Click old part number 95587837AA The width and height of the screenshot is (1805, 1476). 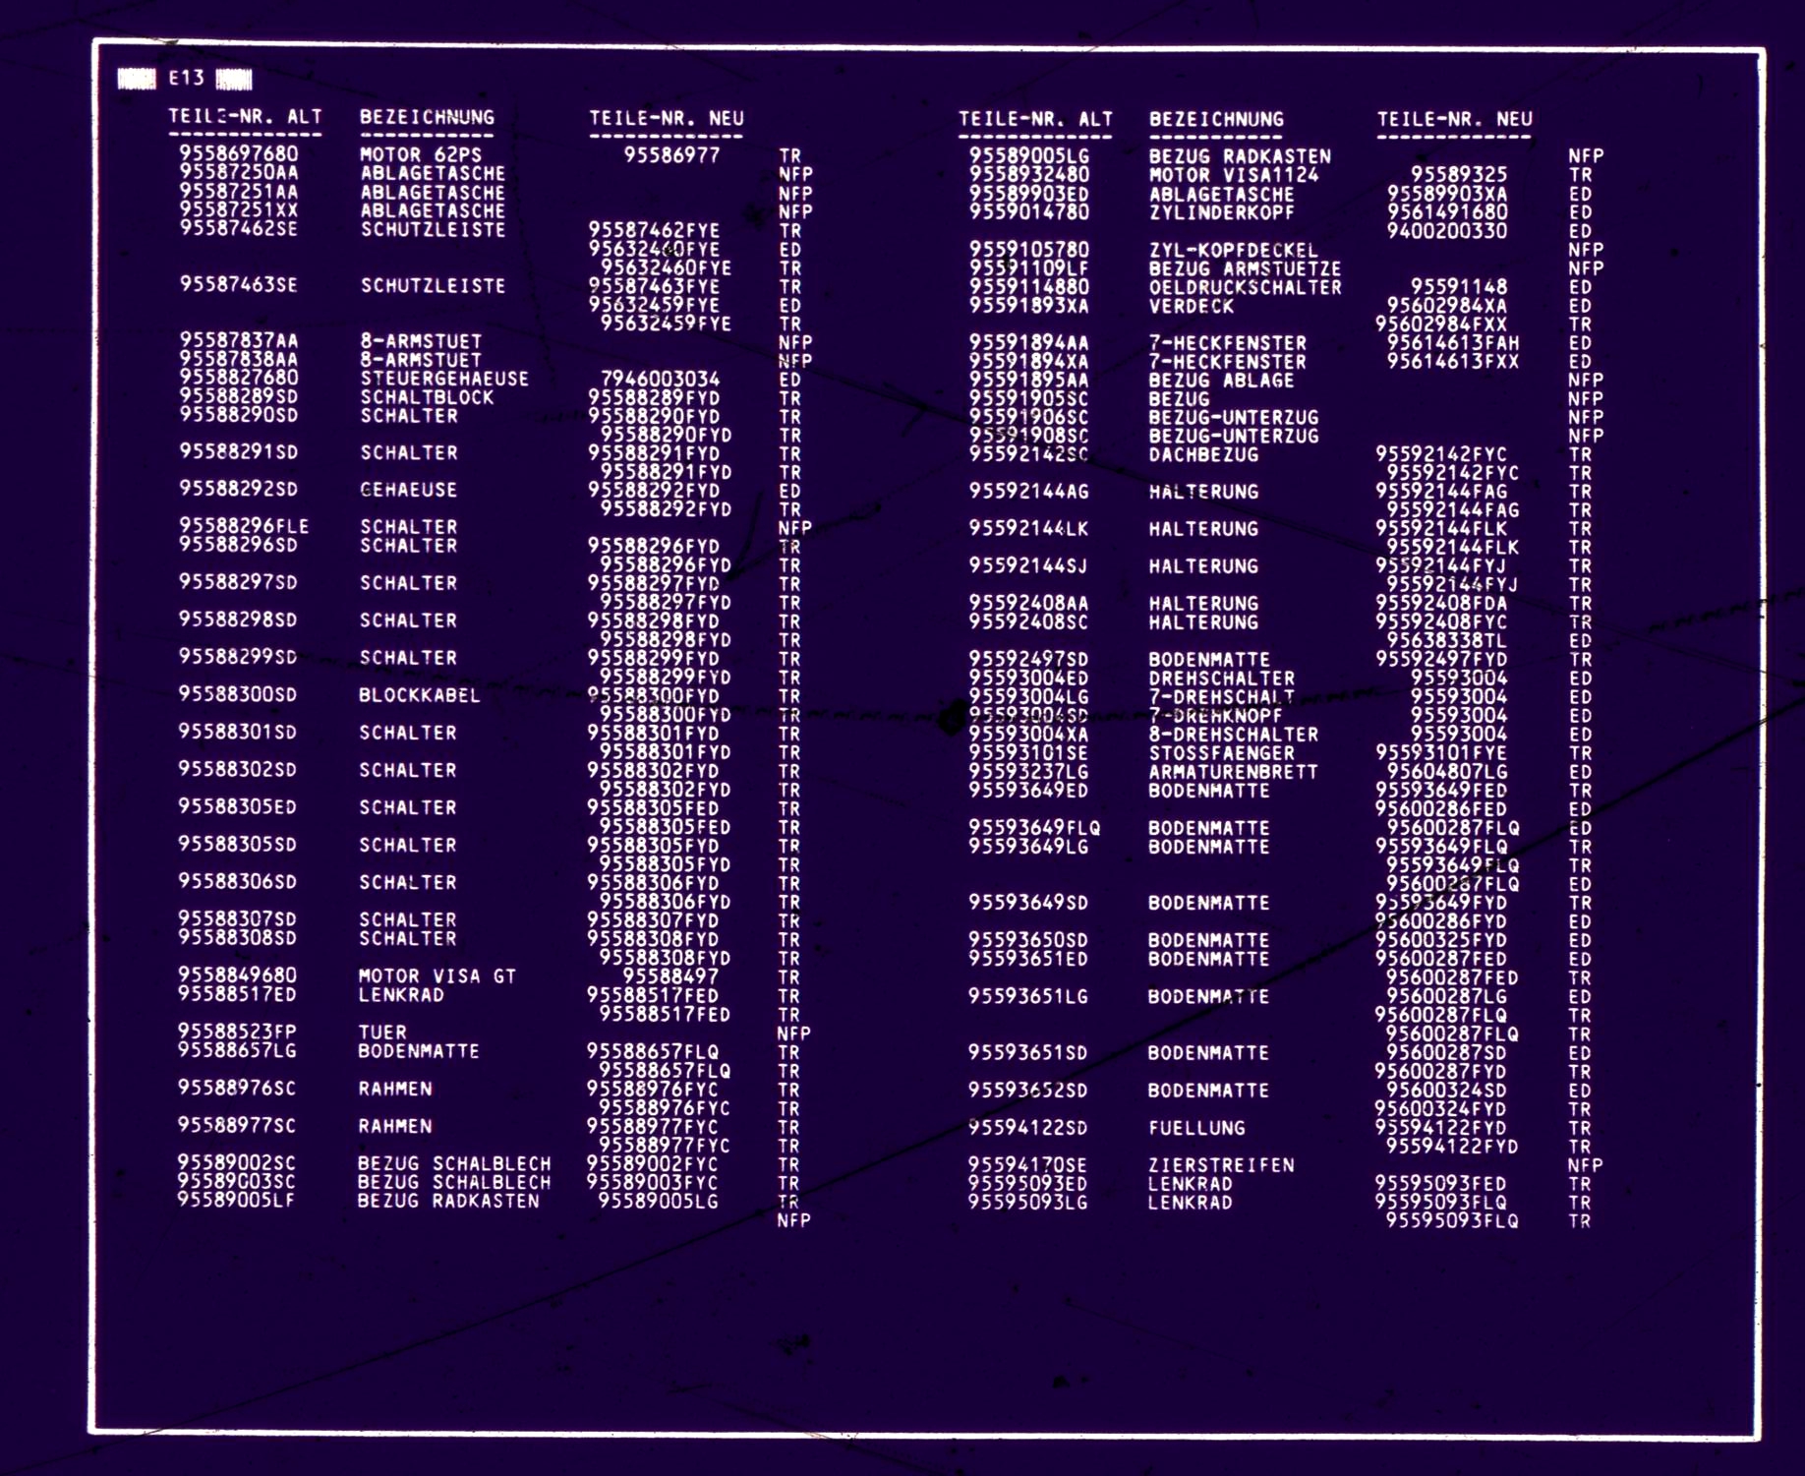pos(238,340)
